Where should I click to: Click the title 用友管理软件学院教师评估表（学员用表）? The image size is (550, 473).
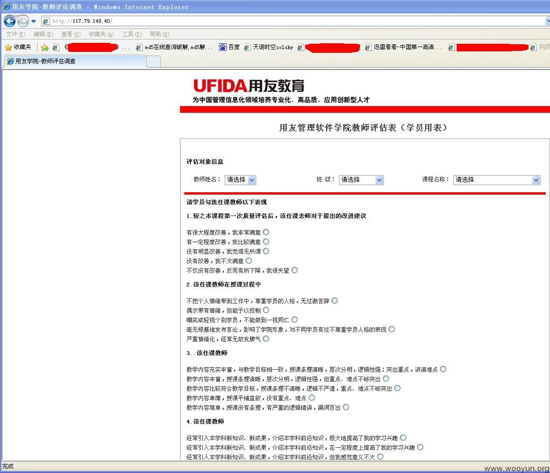coord(363,128)
